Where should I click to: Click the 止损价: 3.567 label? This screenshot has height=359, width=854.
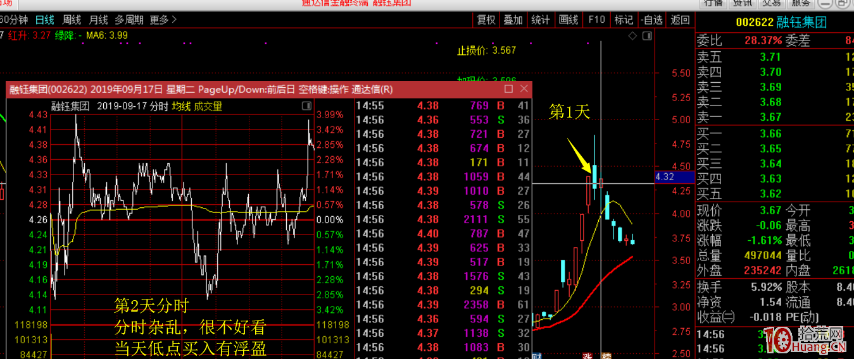(487, 50)
